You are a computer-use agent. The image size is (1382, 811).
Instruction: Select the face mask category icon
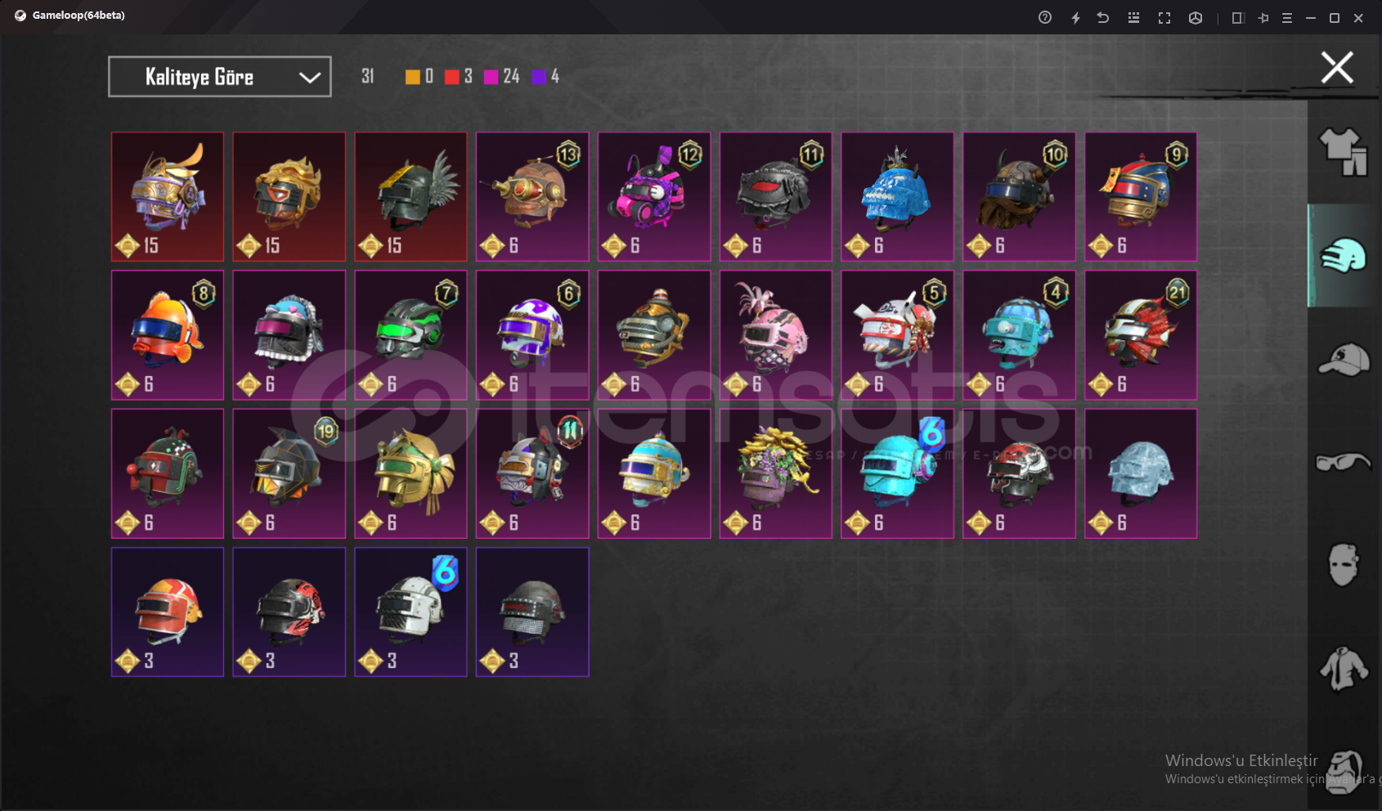pyautogui.click(x=1343, y=565)
